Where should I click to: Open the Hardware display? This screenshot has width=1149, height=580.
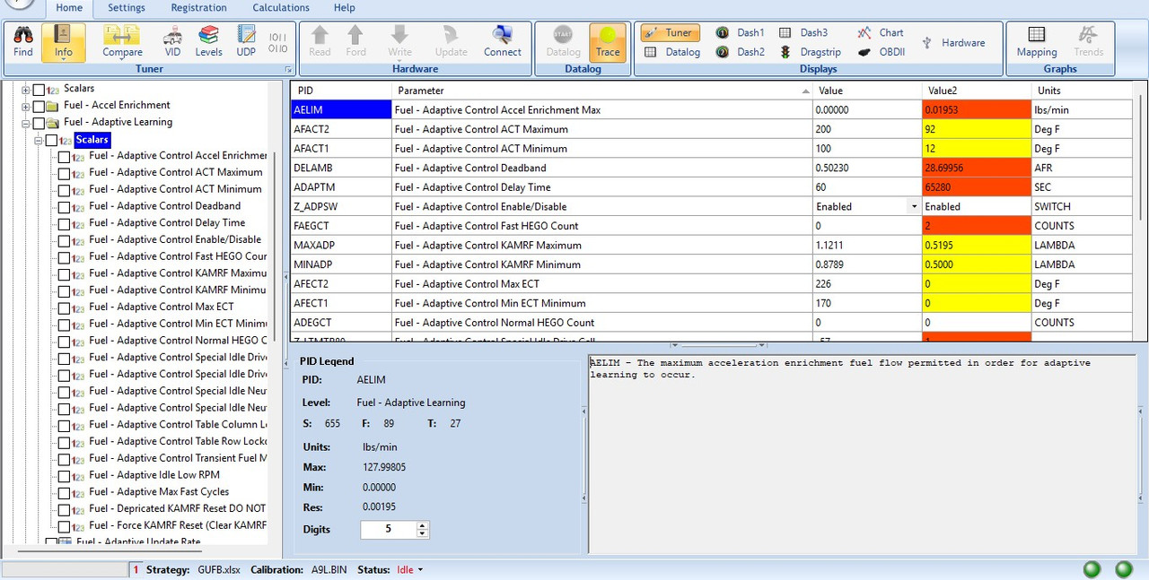pyautogui.click(x=953, y=42)
